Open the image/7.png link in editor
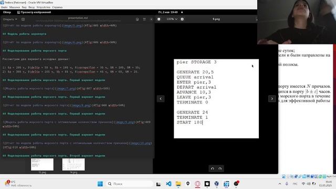 66,89
